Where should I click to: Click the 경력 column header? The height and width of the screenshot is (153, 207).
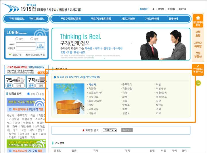pyautogui.click(x=184, y=151)
